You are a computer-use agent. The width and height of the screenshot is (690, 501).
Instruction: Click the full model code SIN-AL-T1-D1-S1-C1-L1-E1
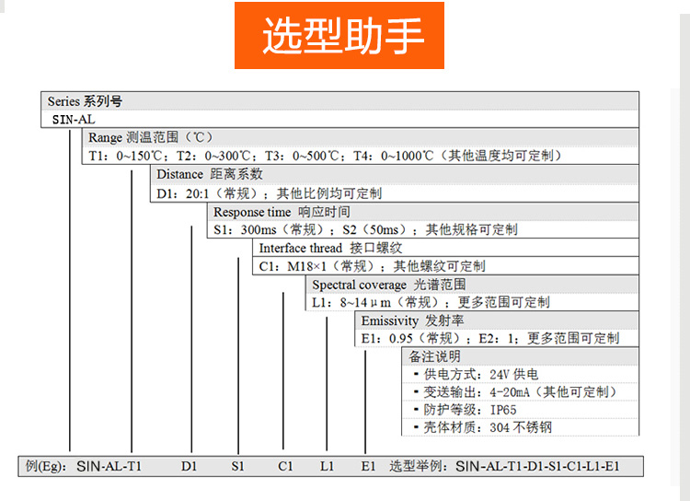pos(538,467)
